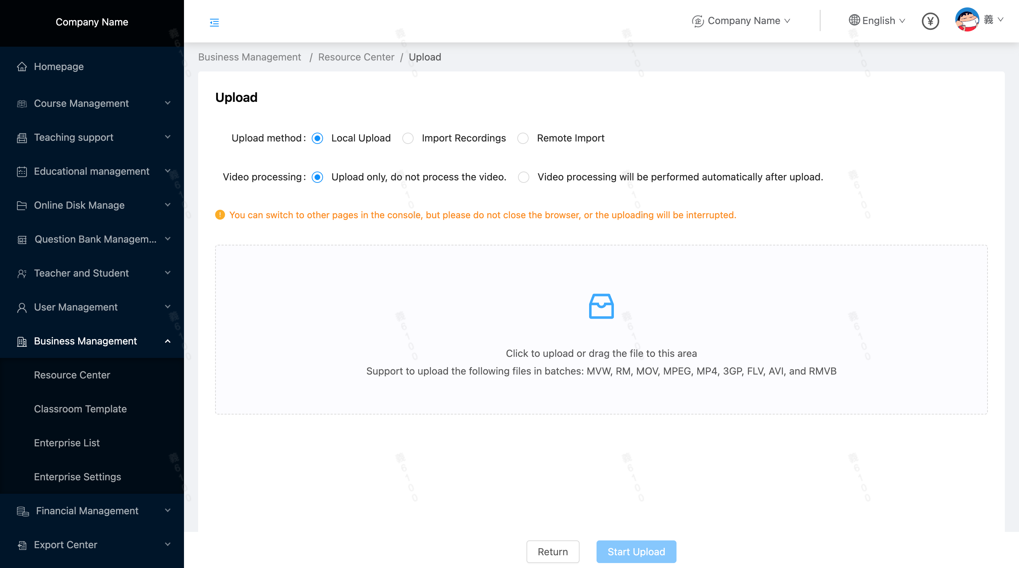The height and width of the screenshot is (568, 1019).
Task: Click the Online Disk Manage folder icon
Action: click(22, 205)
